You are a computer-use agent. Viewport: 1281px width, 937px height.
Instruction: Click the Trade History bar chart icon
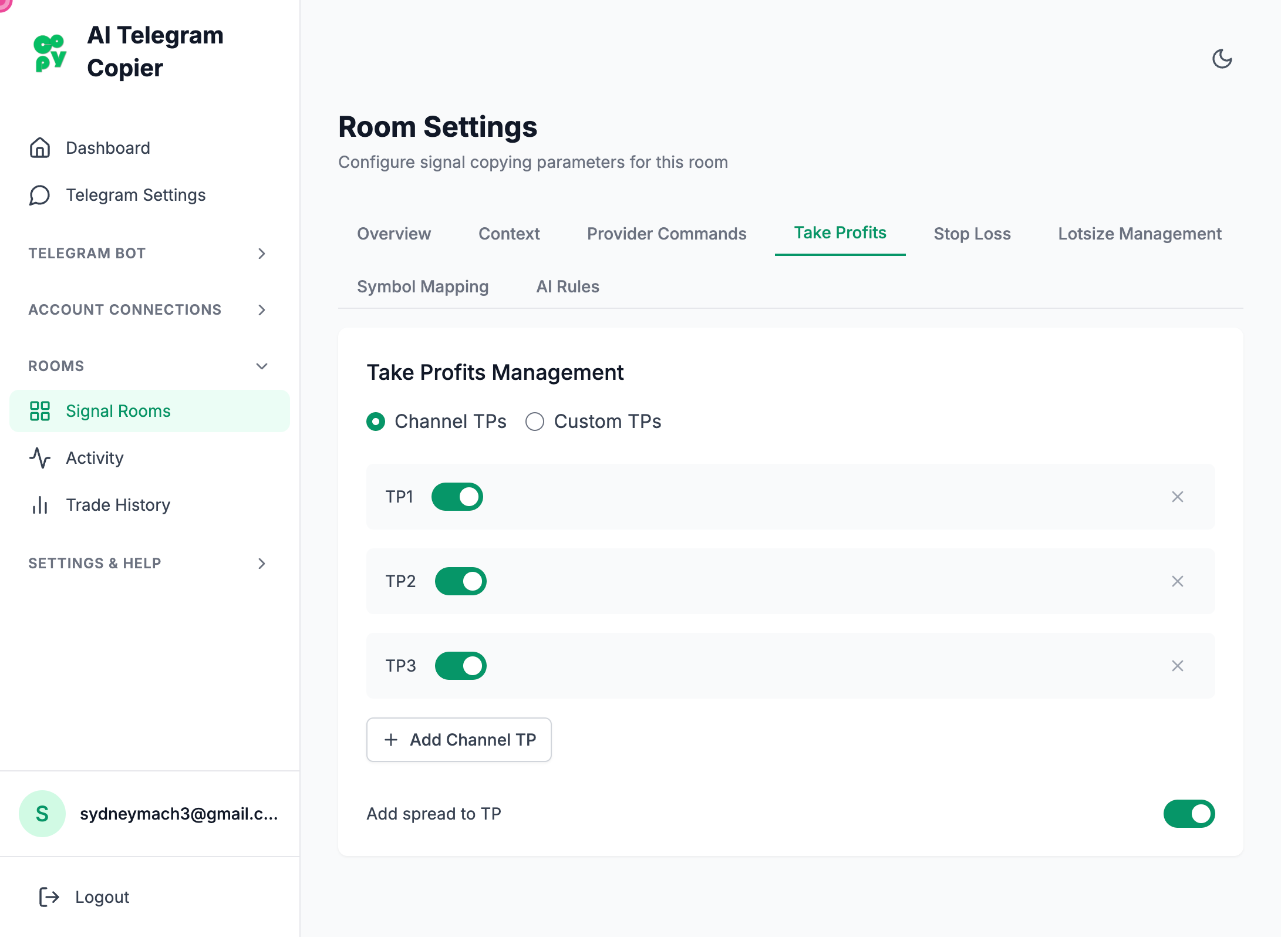coord(40,505)
